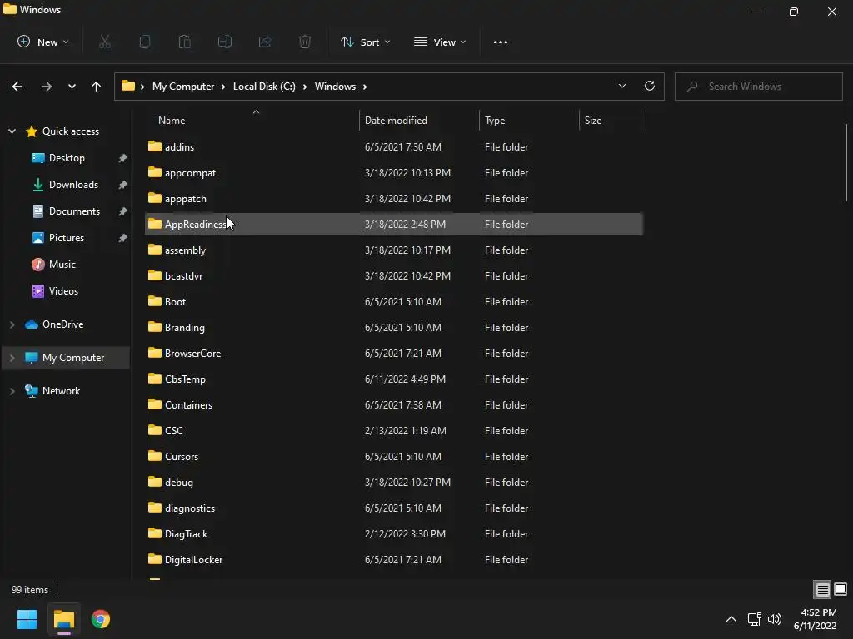
Task: Click the Windows breadcrumb segment
Action: [335, 87]
